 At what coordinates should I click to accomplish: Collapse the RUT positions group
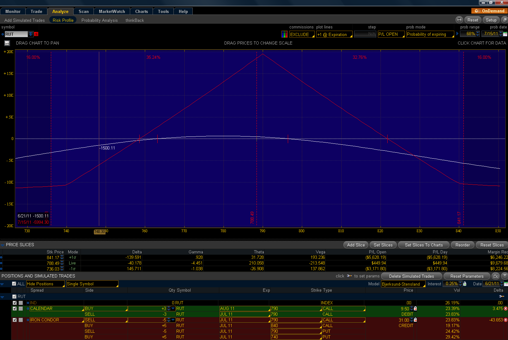[x=3, y=297]
